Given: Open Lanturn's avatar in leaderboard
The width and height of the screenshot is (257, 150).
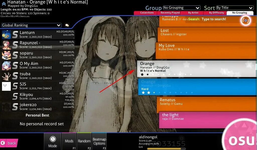Looking at the screenshot, I should click(x=6, y=35).
